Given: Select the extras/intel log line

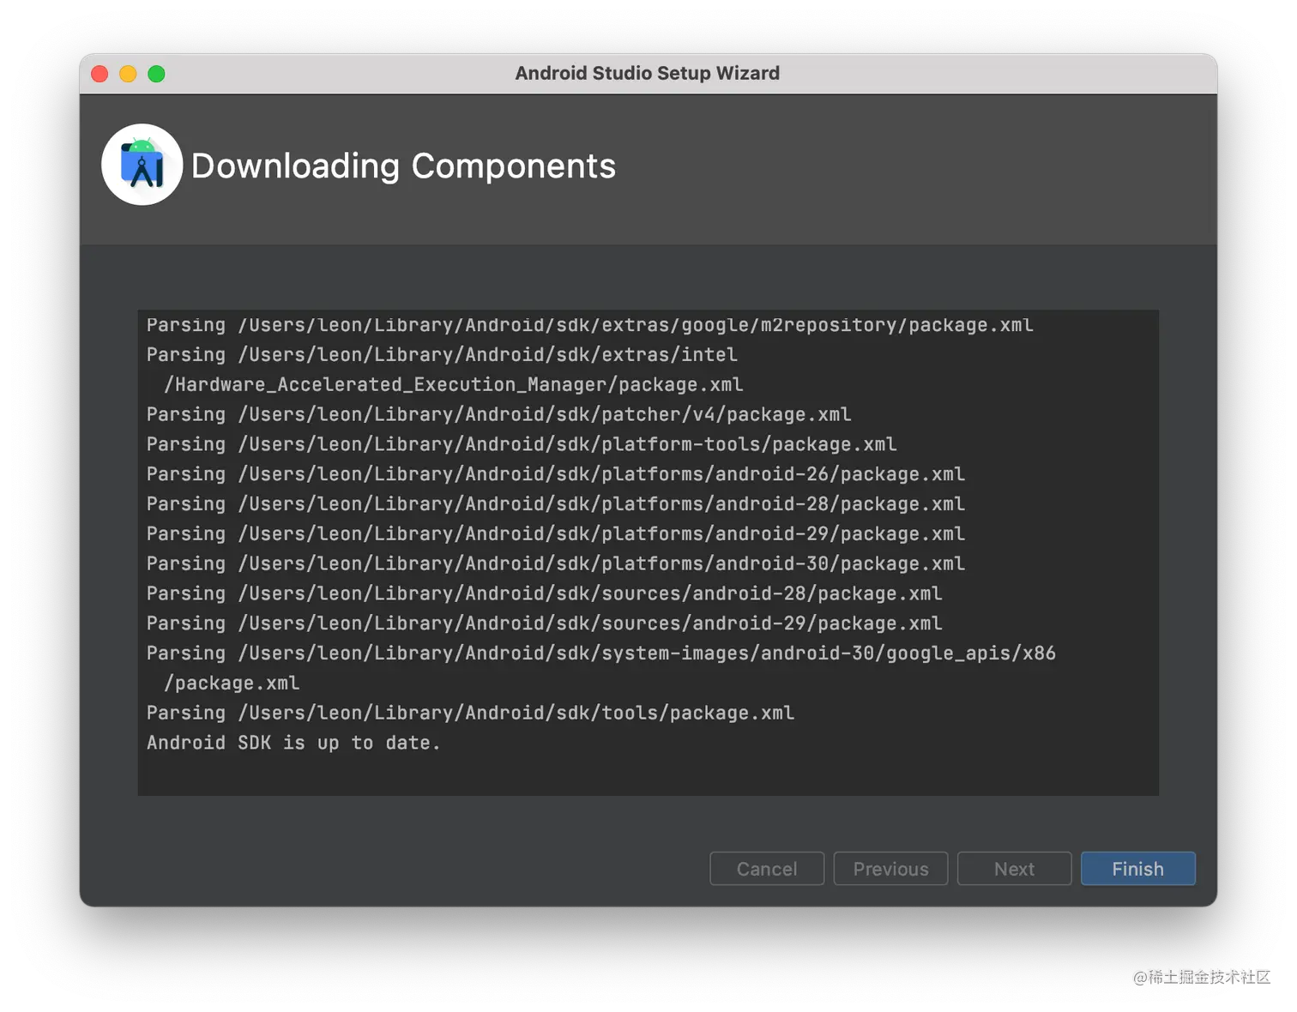Looking at the screenshot, I should click(442, 355).
